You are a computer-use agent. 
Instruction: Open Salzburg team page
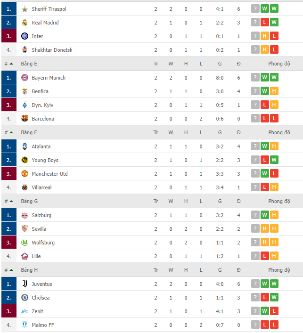41,215
